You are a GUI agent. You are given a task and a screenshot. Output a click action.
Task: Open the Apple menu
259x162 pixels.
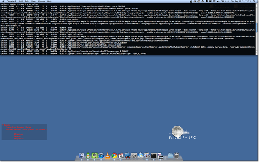tap(4, 1)
